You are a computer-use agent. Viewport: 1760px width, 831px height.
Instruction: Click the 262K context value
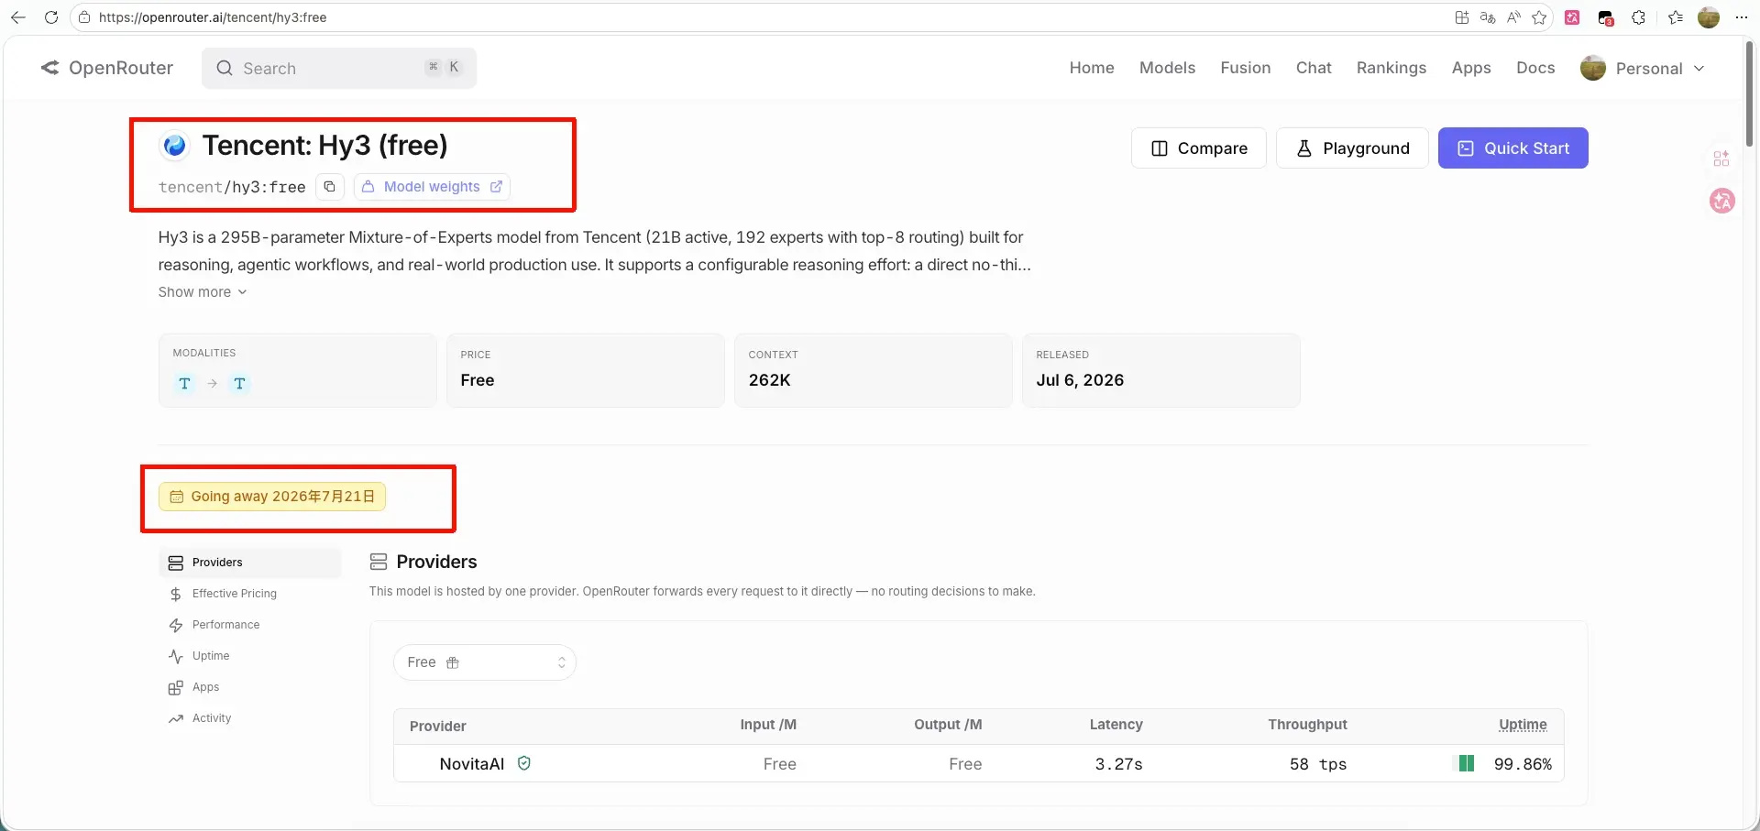769,380
